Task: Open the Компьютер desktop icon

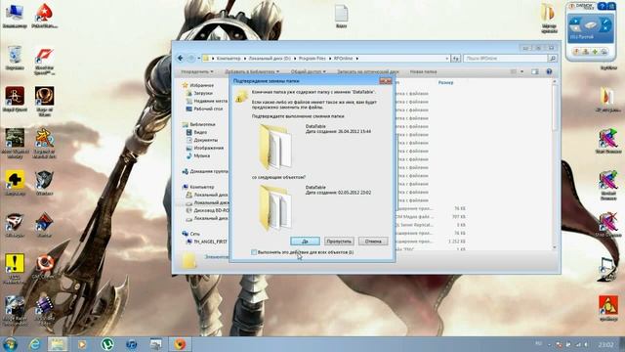Action: (15, 16)
